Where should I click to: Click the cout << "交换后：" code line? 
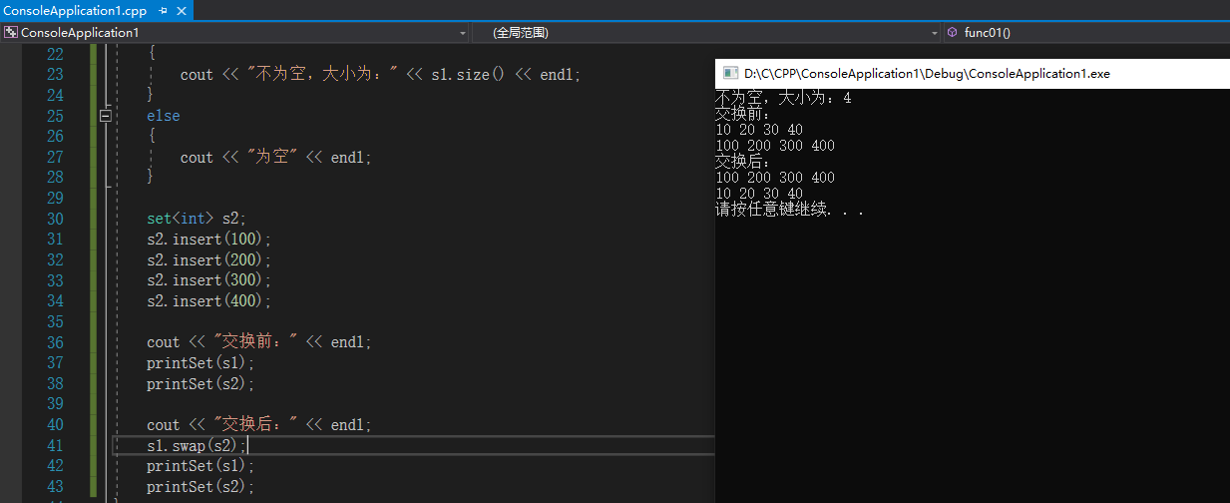258,424
